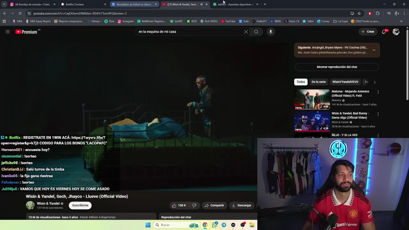
Task: Select the WisinYYandelVEVO chip
Action: pyautogui.click(x=345, y=82)
